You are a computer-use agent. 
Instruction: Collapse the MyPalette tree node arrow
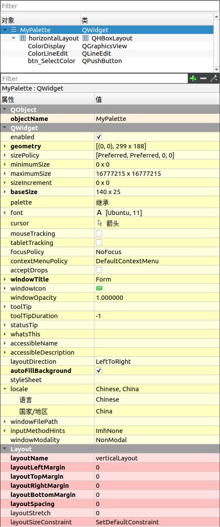[x=5, y=30]
